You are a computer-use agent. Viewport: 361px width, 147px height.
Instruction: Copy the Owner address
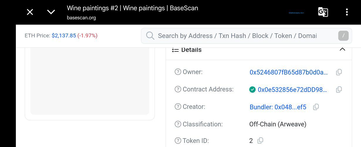339,72
